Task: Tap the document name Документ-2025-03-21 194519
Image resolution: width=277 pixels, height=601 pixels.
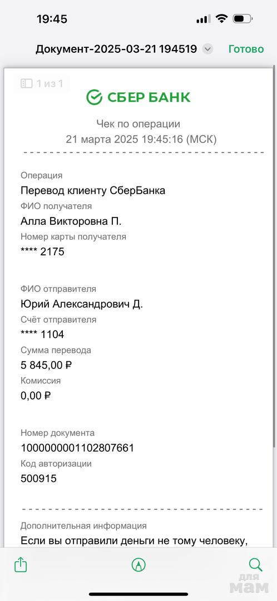Action: tap(116, 49)
